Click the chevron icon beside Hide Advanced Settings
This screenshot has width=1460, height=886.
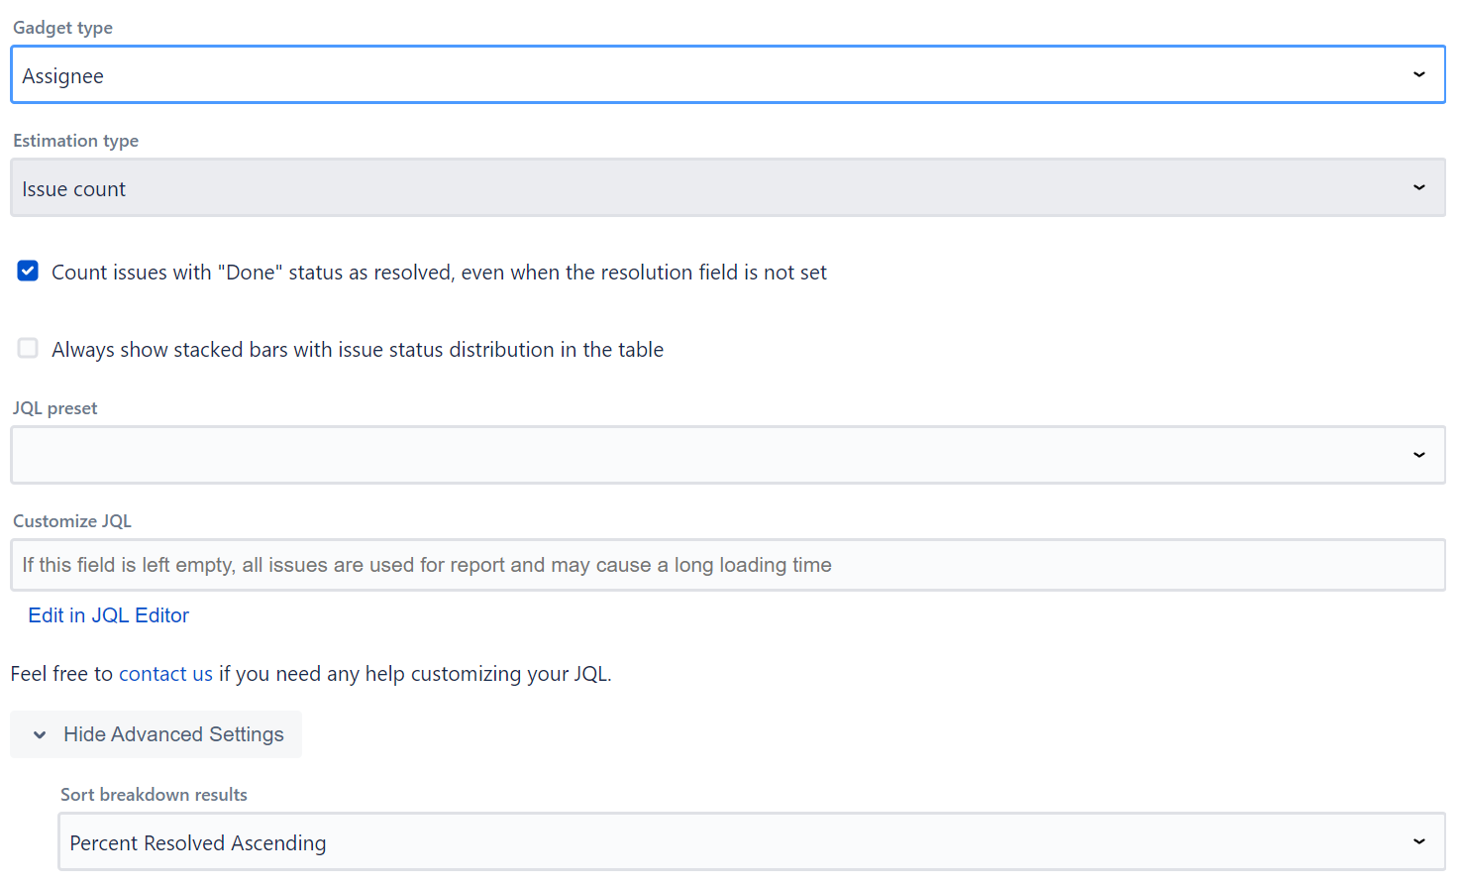pos(40,734)
